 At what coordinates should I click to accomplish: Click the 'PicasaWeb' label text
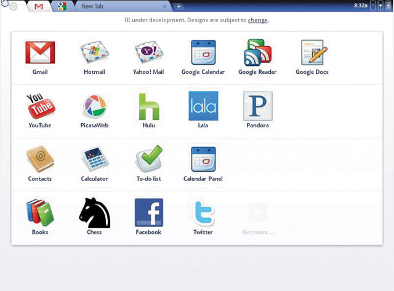tap(94, 126)
